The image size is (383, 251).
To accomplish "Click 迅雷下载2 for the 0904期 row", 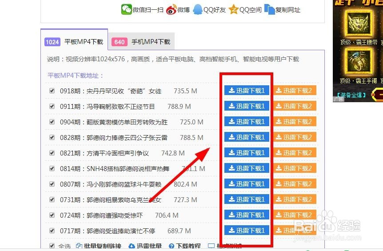I will click(295, 122).
